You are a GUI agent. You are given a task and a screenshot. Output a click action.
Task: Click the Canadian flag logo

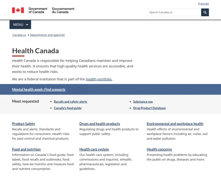point(18,10)
